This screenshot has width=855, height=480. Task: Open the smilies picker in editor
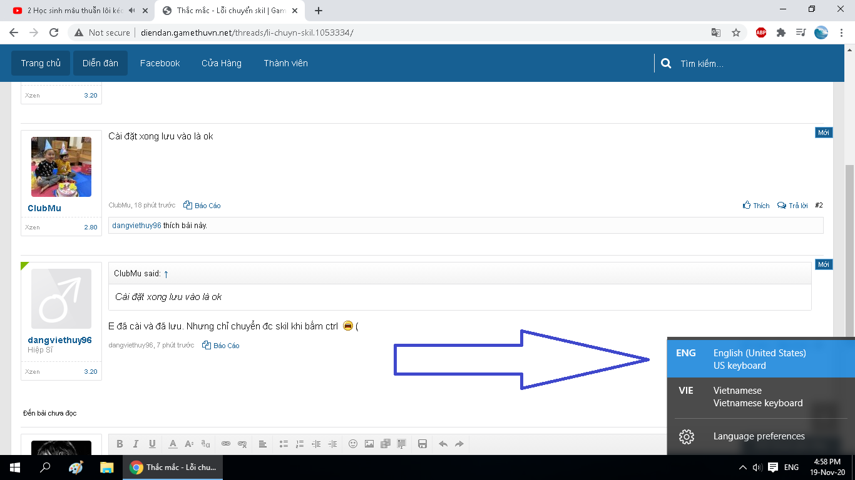coord(353,444)
